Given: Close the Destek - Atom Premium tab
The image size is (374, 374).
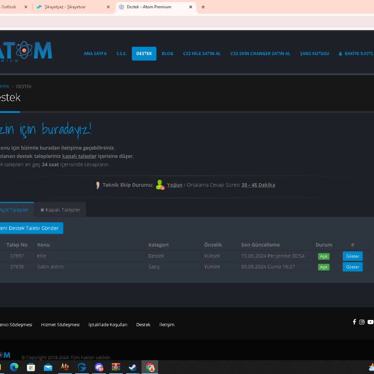Looking at the screenshot, I should pyautogui.click(x=190, y=7).
